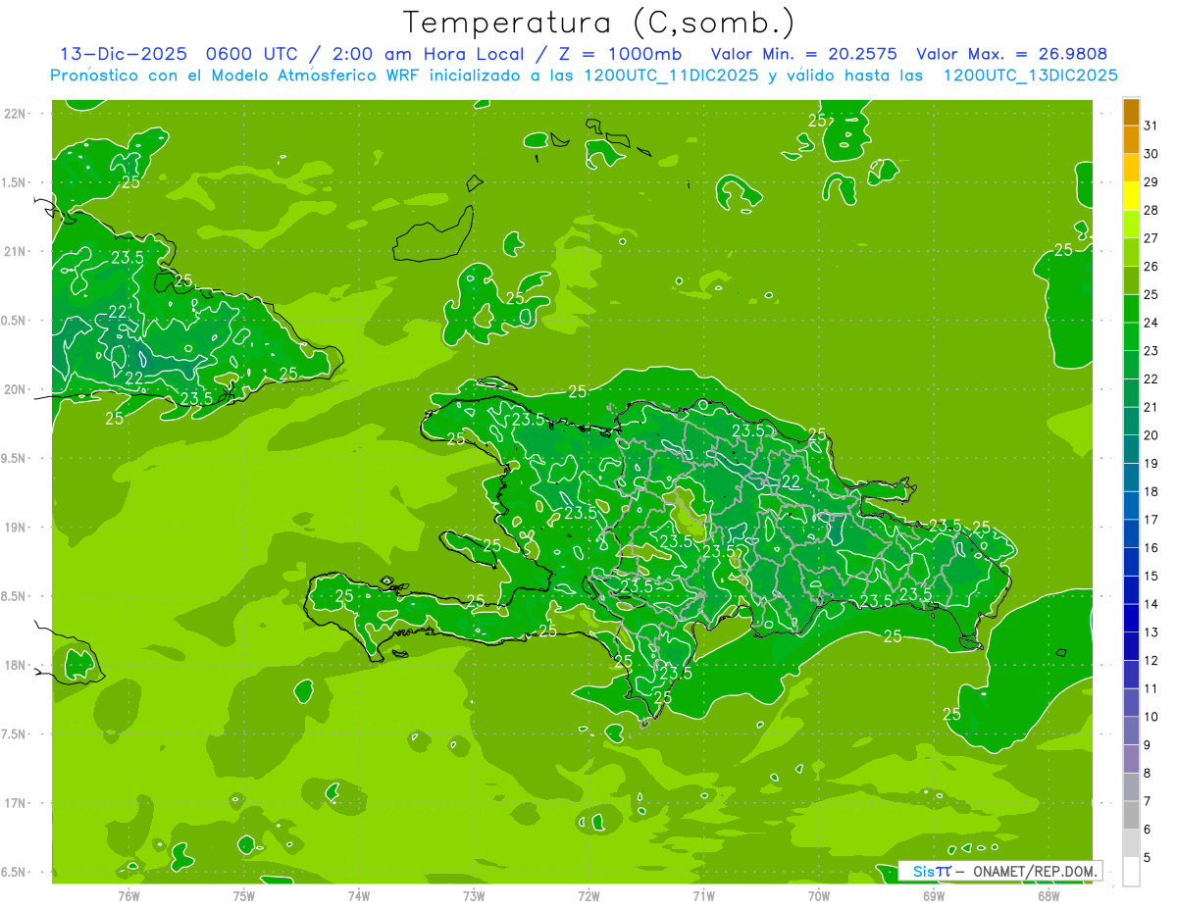Click the "14" value on color scale

1151,604
